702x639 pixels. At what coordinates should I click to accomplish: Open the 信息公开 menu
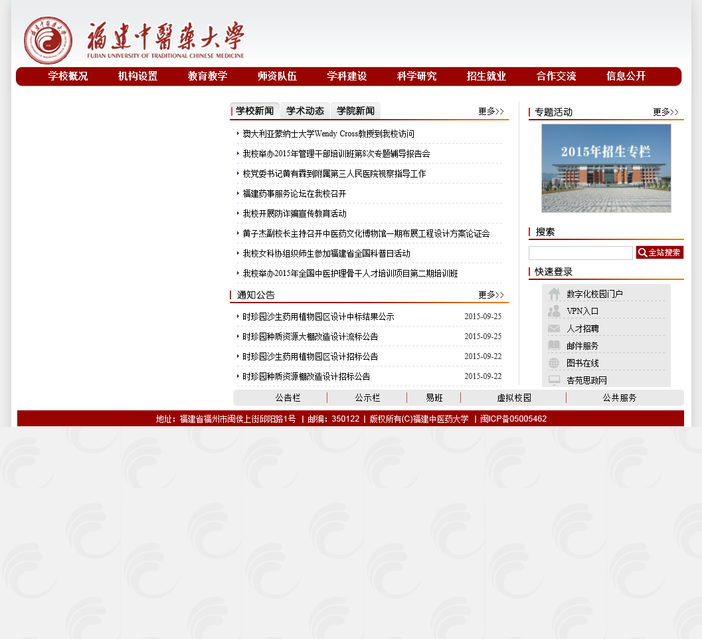click(626, 76)
